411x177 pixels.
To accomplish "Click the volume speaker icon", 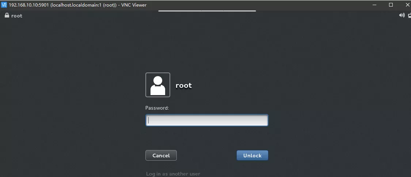I will tap(402, 15).
